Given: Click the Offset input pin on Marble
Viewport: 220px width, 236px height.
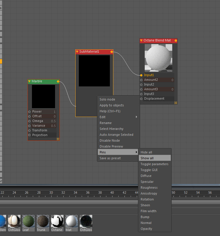Looking at the screenshot, I should (x=29, y=116).
